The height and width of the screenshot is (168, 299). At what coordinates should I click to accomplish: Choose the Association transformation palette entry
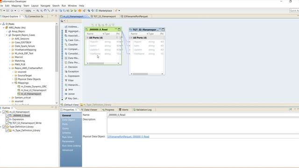click(x=72, y=36)
